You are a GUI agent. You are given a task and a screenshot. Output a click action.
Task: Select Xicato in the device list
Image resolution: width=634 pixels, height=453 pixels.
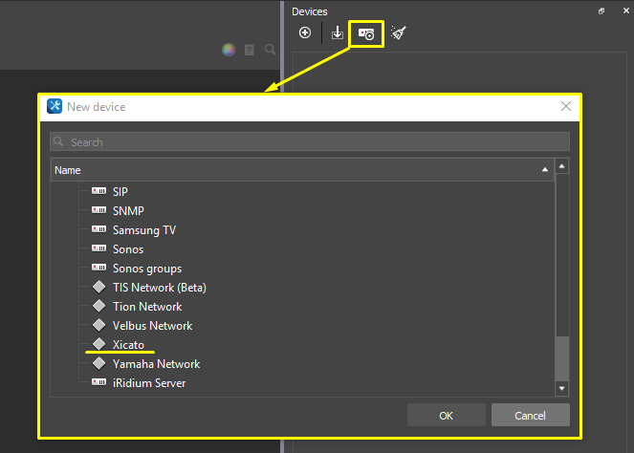(128, 345)
